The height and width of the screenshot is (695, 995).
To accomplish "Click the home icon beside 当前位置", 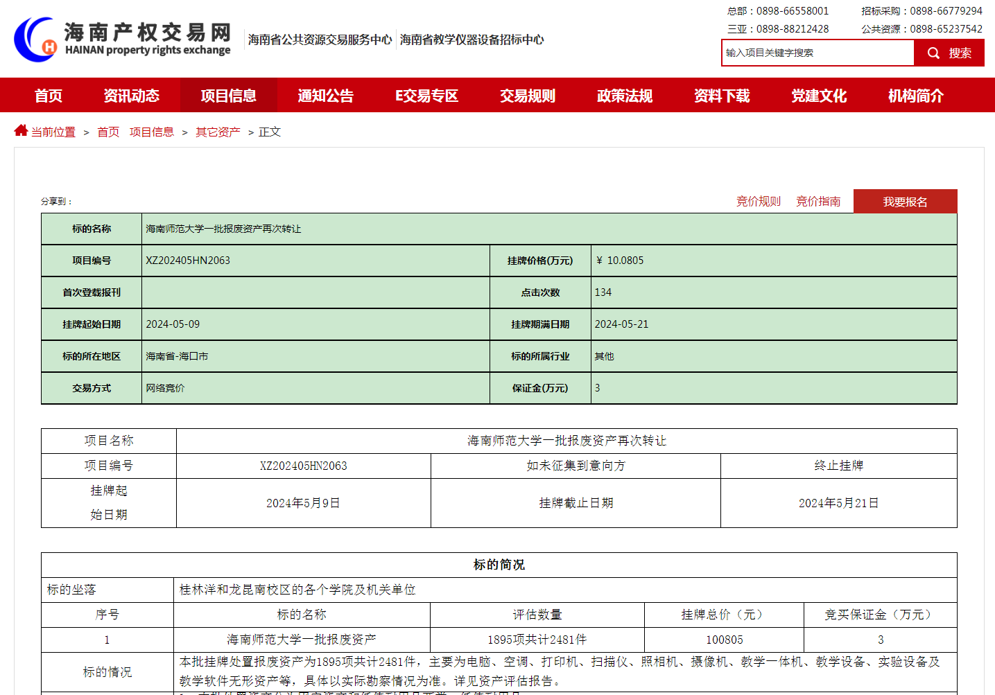I will tap(21, 130).
